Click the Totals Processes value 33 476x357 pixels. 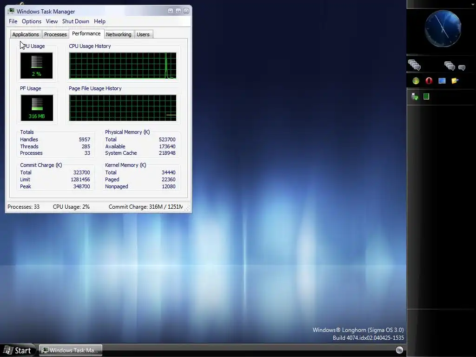(87, 153)
